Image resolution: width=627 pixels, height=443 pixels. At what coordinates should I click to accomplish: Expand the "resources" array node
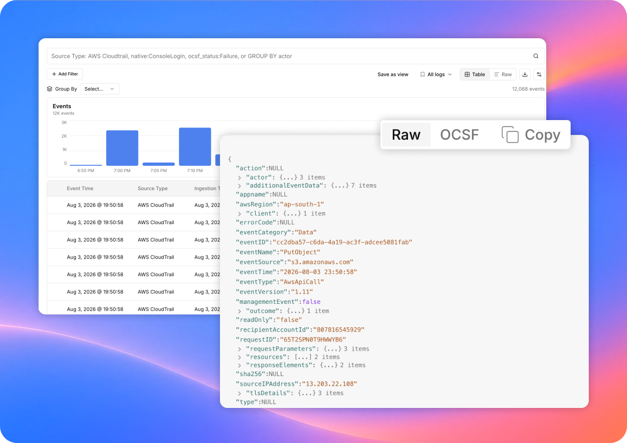coord(240,357)
